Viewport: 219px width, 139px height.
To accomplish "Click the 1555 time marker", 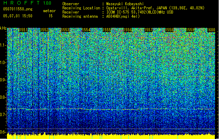I will pos(107,30).
